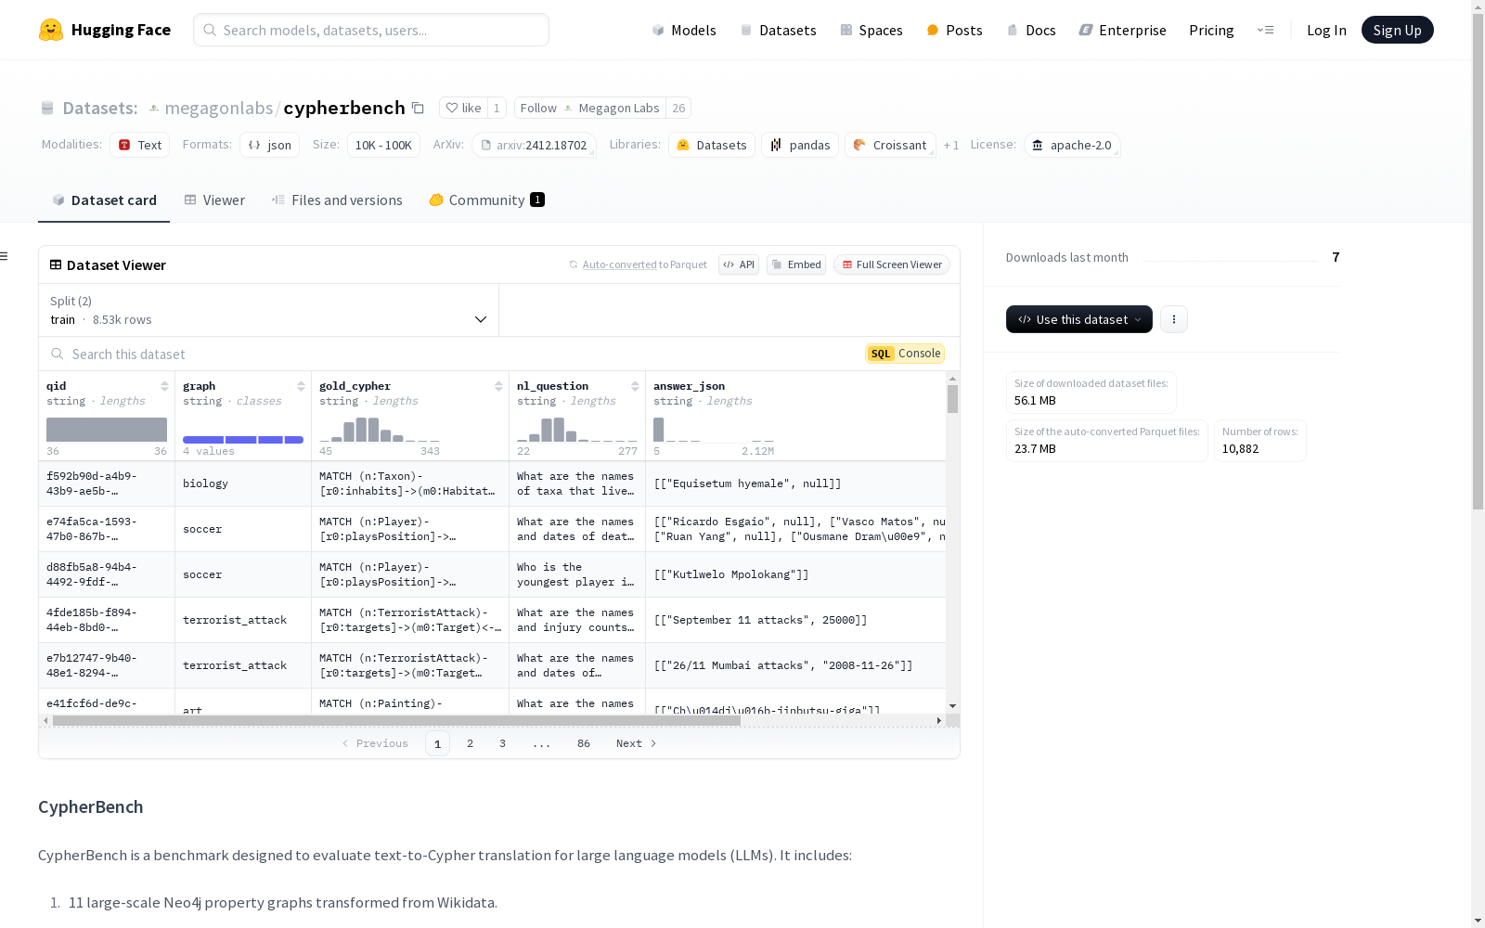The image size is (1485, 928).
Task: Follow Megagon Labs
Action: point(590,108)
